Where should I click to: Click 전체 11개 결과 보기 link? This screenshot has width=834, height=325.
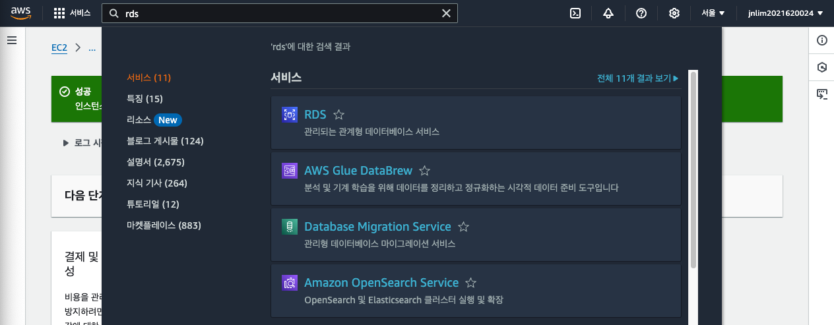point(637,78)
